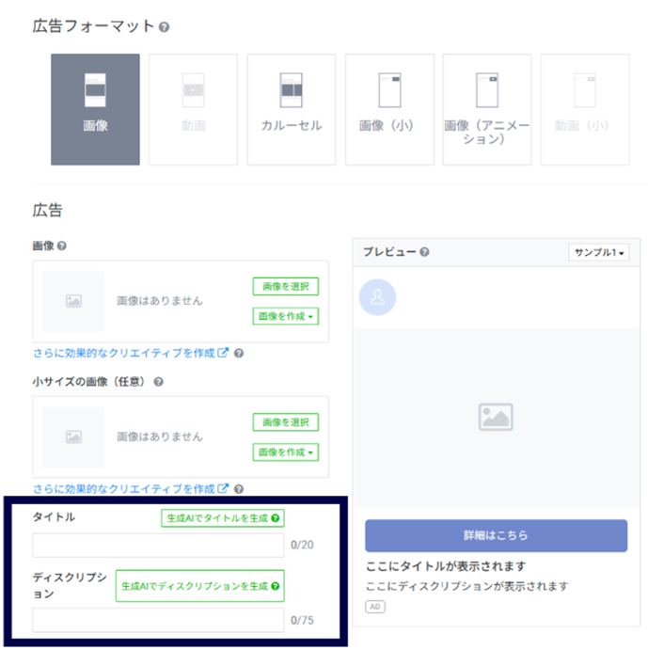Open the サンプル1 preview dropdown
Viewport: 648px width, 666px height.
[599, 252]
